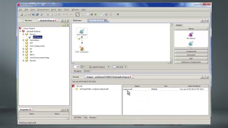Click the green Run play icon in toolbar
Image resolution: width=228 pixels, height=128 pixels.
tap(96, 14)
